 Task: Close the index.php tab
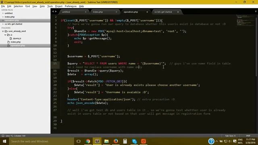pos(117,12)
